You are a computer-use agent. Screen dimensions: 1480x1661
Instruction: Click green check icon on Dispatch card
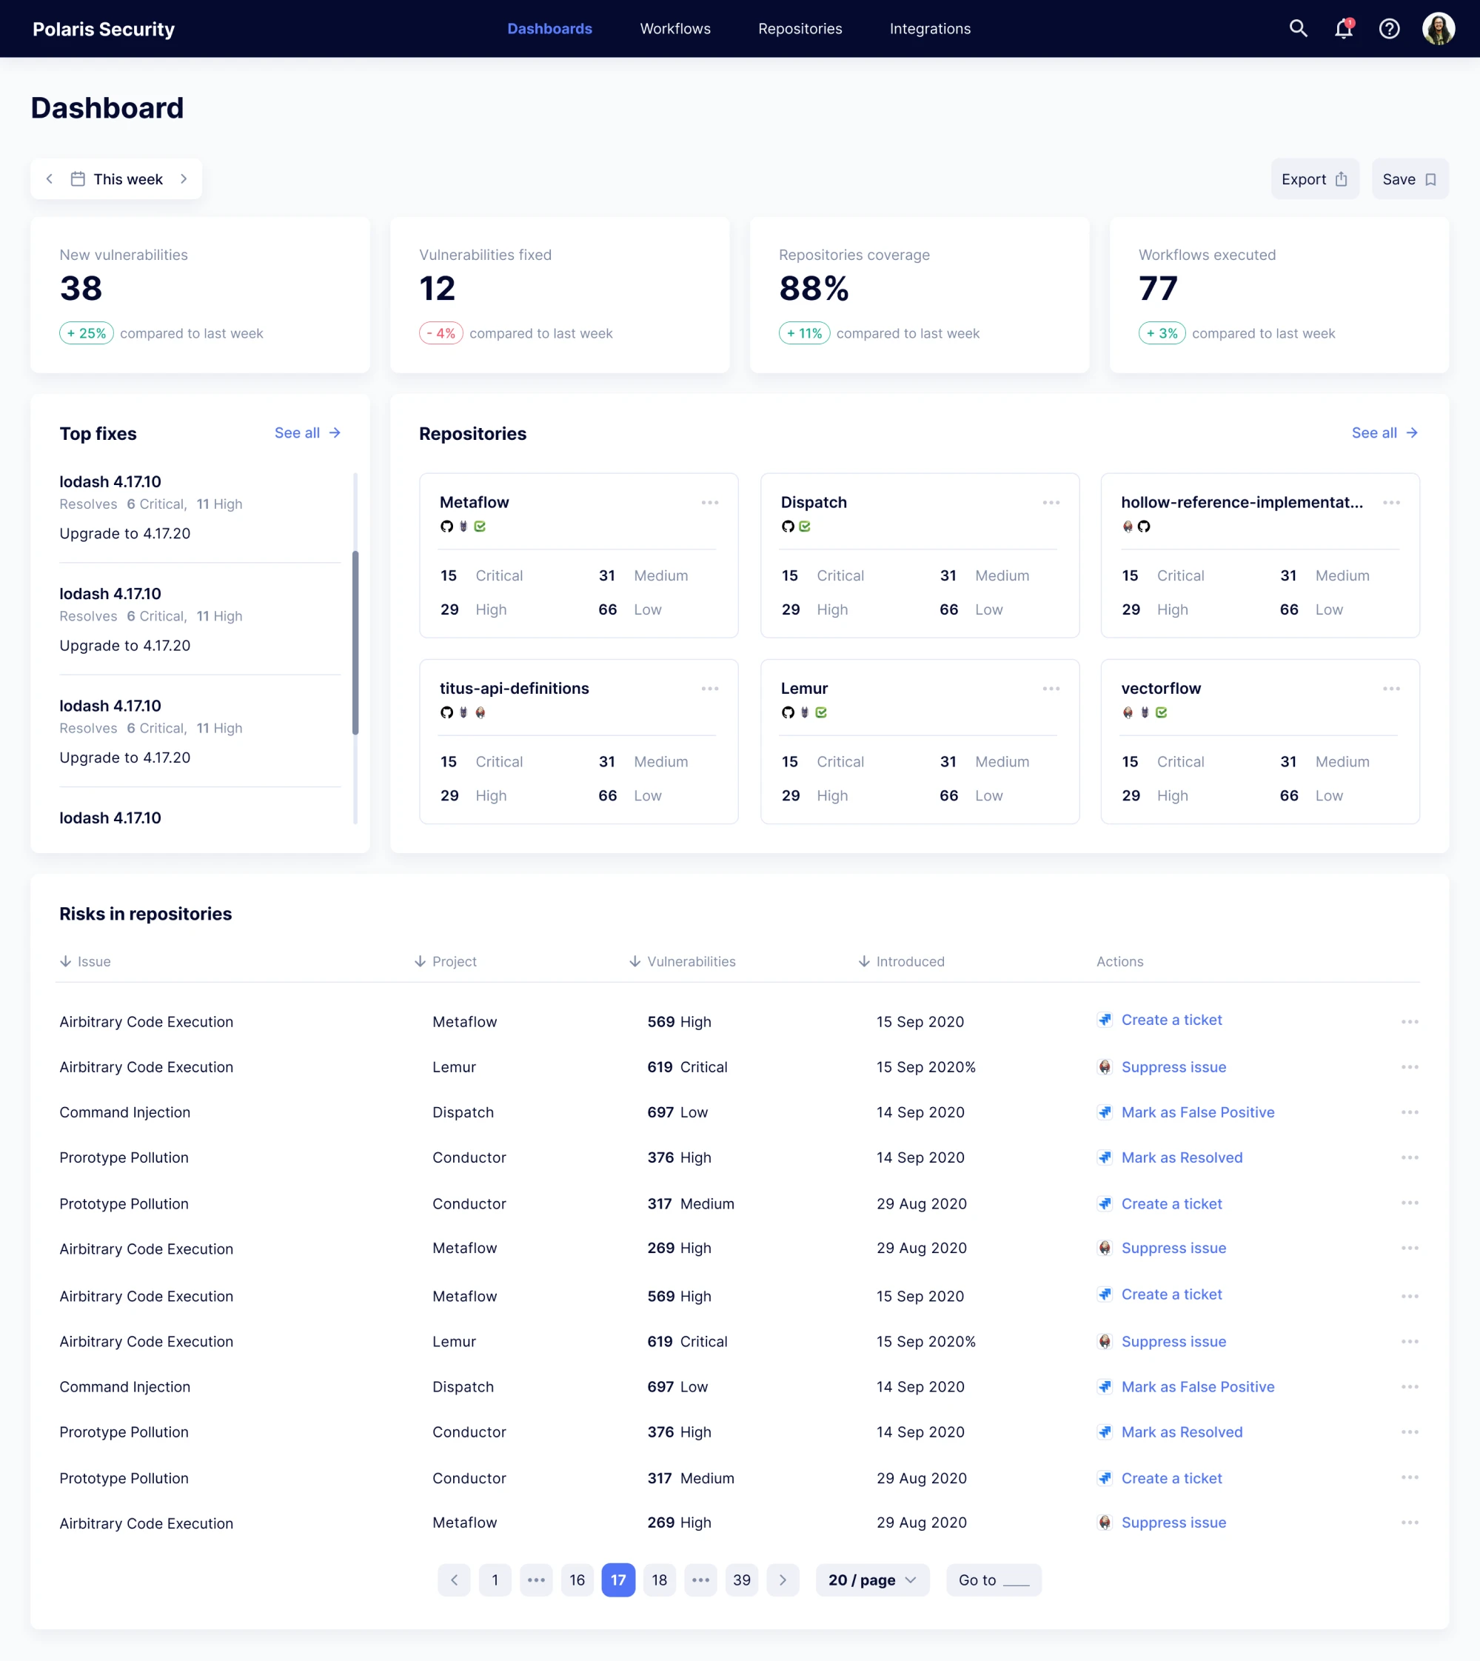[x=804, y=527]
